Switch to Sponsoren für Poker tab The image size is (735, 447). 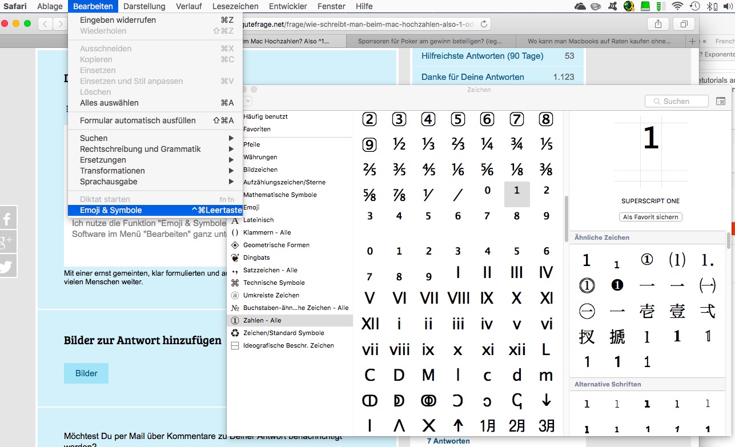tap(429, 41)
